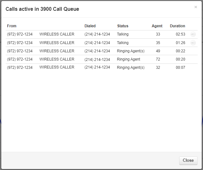Click the Status column header
Viewport: 203px width, 170px height.
coord(123,26)
